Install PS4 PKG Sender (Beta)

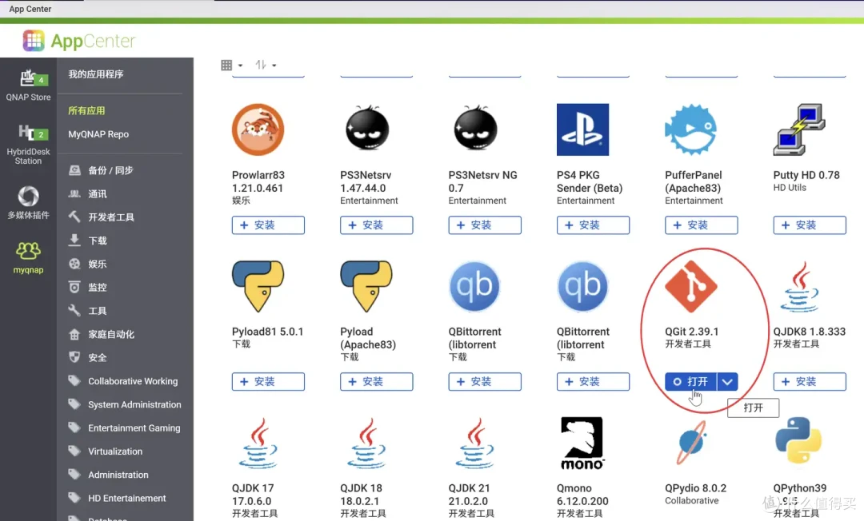click(593, 225)
